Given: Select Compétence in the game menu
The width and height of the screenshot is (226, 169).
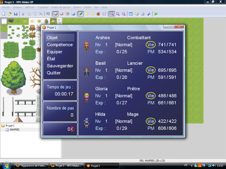Looking at the screenshot, I should (60, 45).
